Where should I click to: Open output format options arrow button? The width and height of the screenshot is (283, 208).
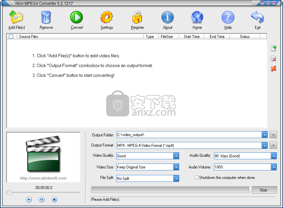[273, 145]
